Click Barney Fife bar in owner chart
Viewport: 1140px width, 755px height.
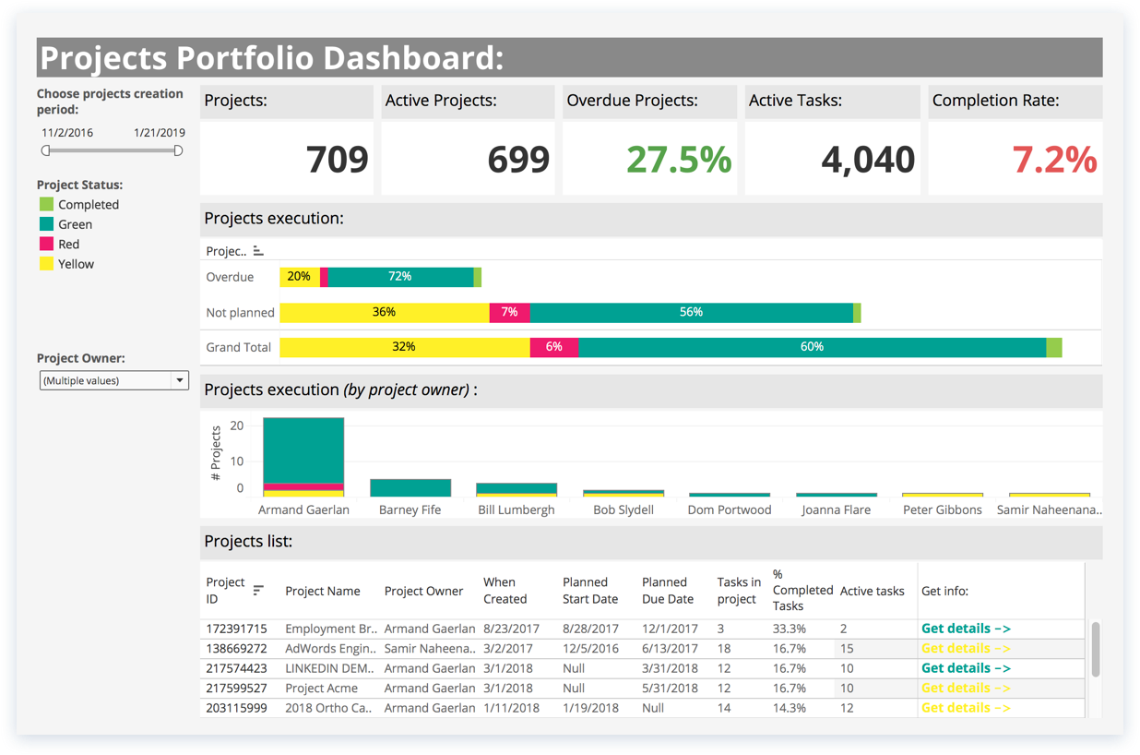tap(410, 488)
